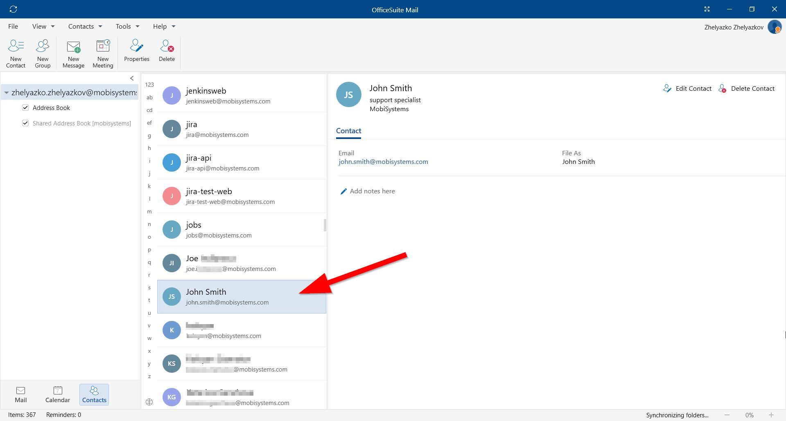
Task: Click the Items: 367 status entry
Action: (x=22, y=415)
